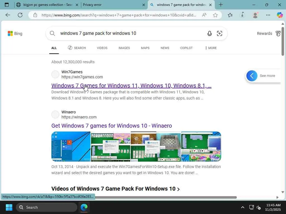Switch to the MAPS tab
Image resolution: width=286 pixels, height=214 pixels.
point(145,48)
